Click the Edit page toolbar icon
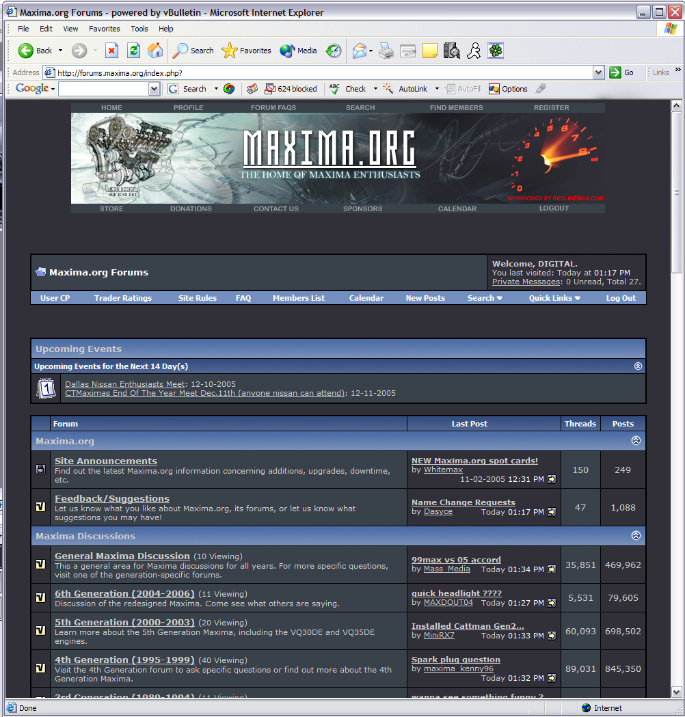Viewport: 685px width, 717px height. pos(407,51)
